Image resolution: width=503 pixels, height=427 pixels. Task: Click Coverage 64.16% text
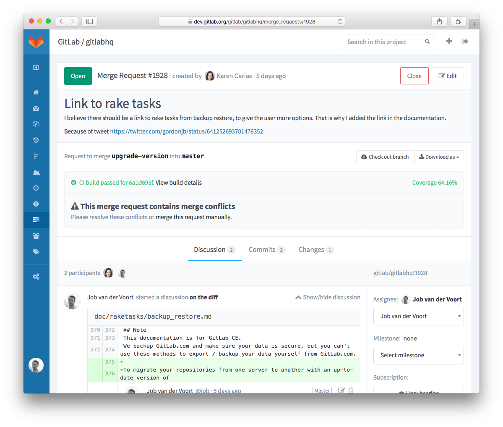pos(434,183)
